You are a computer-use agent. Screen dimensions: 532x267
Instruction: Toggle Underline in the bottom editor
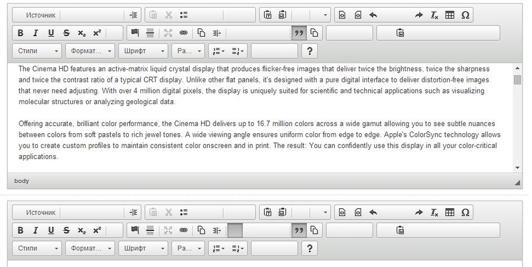click(x=51, y=230)
